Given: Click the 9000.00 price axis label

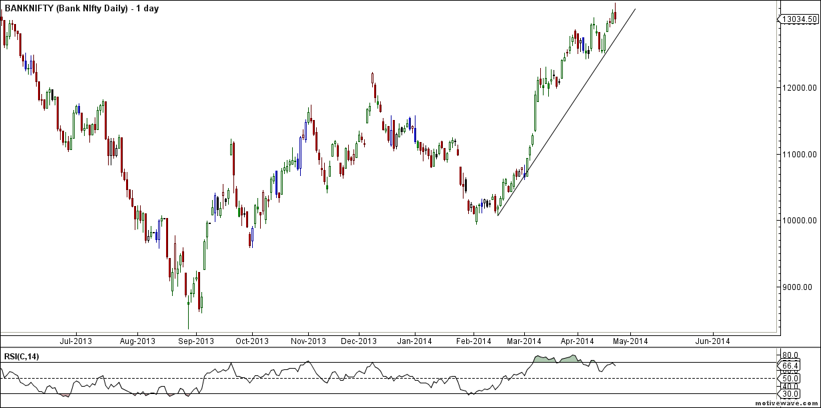Looking at the screenshot, I should tap(800, 287).
